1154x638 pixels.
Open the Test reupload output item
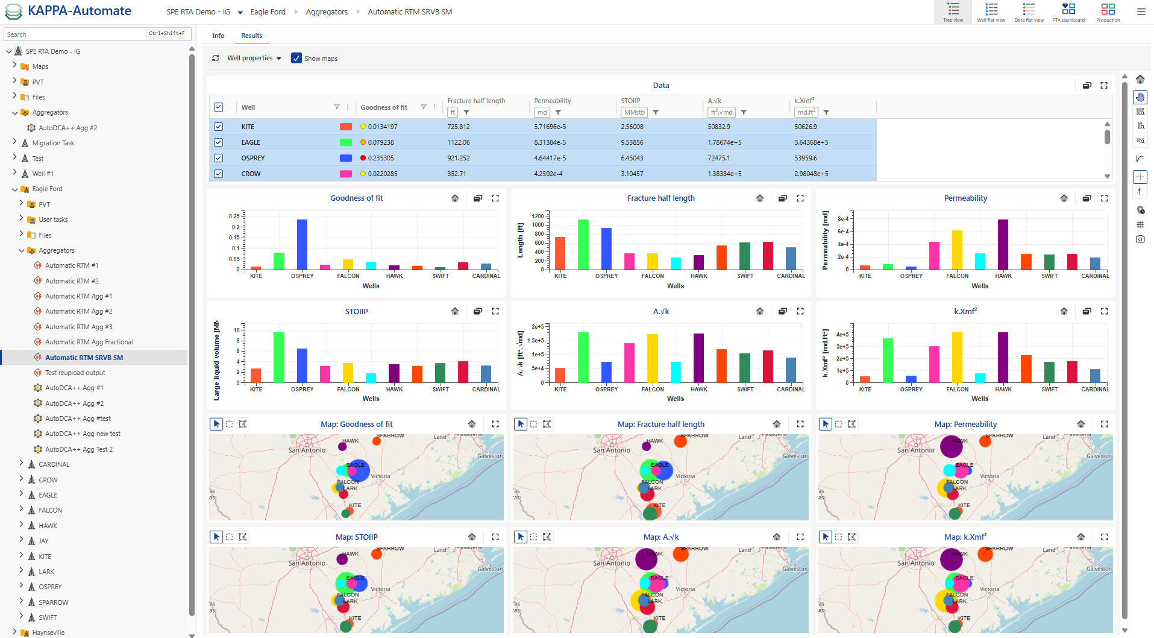tap(75, 373)
